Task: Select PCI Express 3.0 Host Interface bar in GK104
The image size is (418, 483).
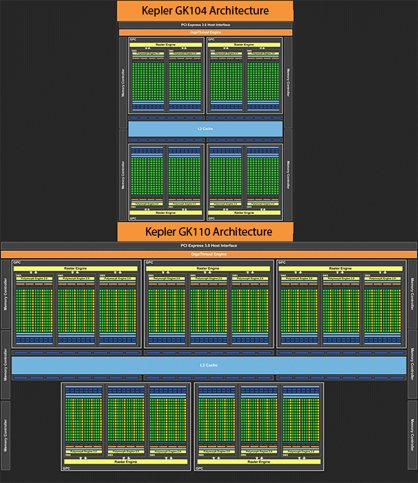Action: coord(205,25)
